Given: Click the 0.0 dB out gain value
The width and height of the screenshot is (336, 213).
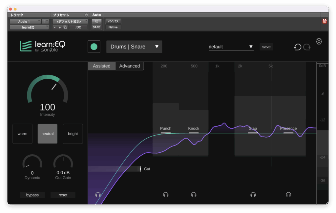Looking at the screenshot, I should tap(63, 173).
